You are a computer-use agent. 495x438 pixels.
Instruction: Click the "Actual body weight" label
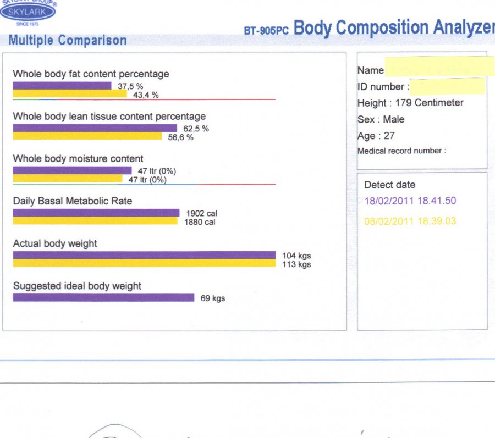click(x=55, y=243)
